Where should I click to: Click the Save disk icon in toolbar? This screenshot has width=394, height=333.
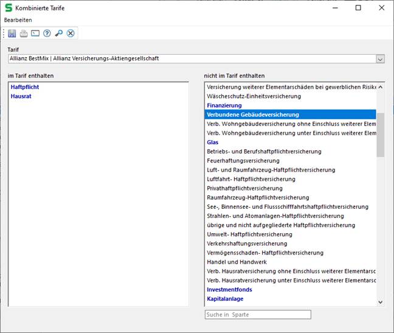[x=12, y=33]
